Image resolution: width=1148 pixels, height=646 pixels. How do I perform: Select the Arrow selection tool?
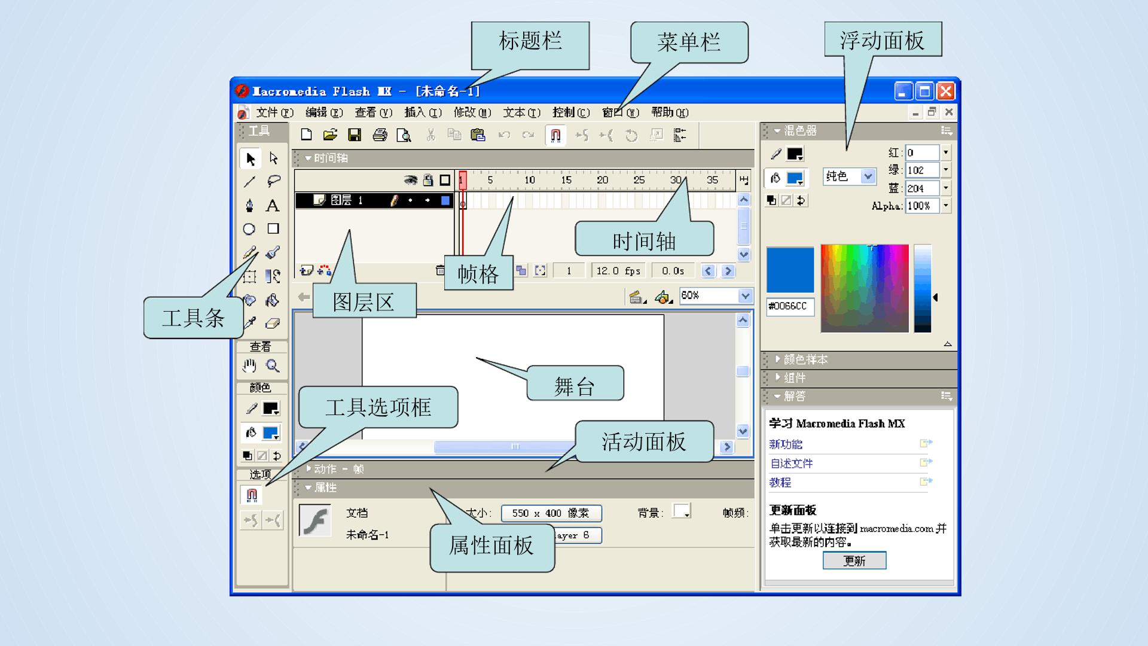(x=250, y=159)
